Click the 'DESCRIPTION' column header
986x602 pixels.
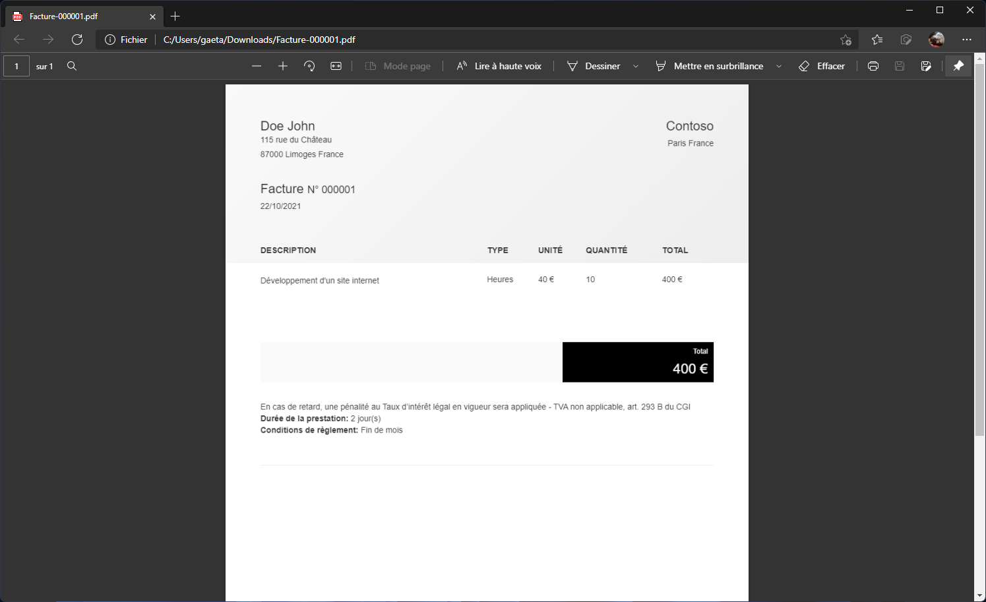pos(288,251)
